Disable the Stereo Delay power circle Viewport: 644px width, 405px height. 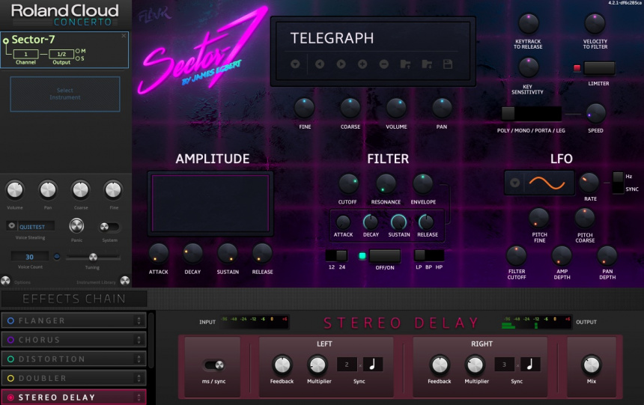tap(10, 398)
